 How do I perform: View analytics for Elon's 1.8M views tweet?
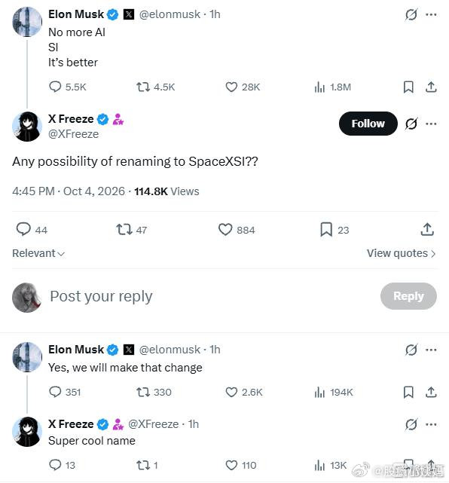point(332,87)
